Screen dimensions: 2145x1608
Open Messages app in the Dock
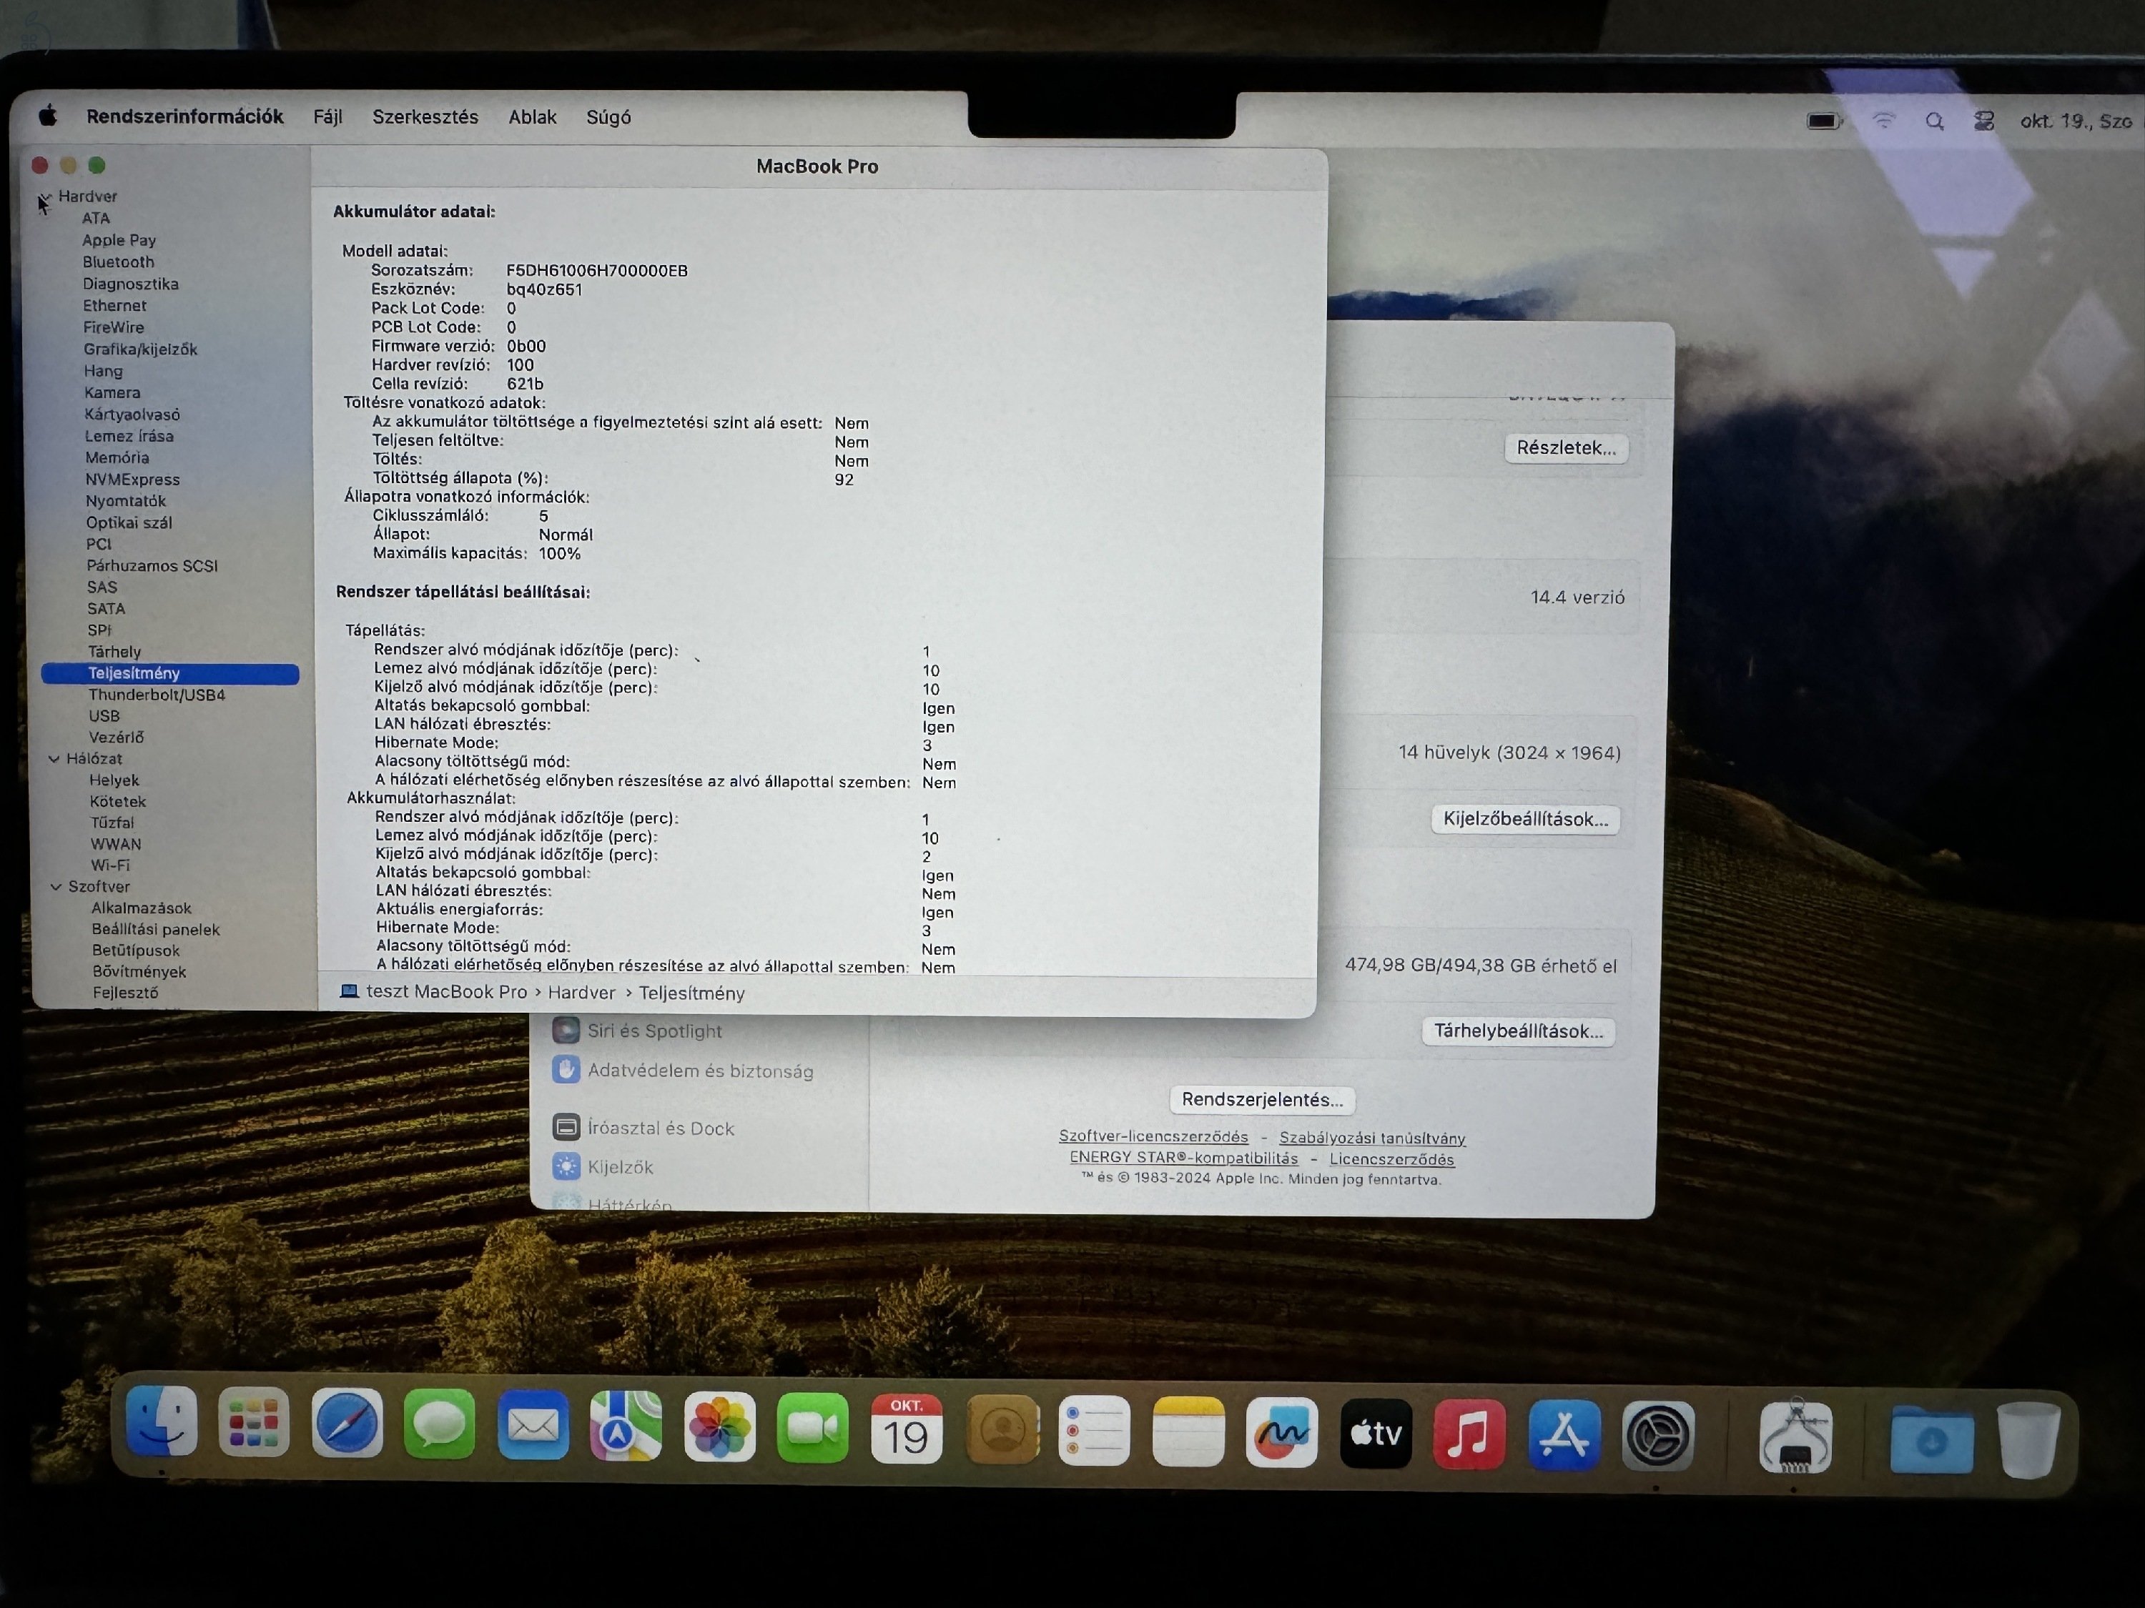(x=439, y=1425)
